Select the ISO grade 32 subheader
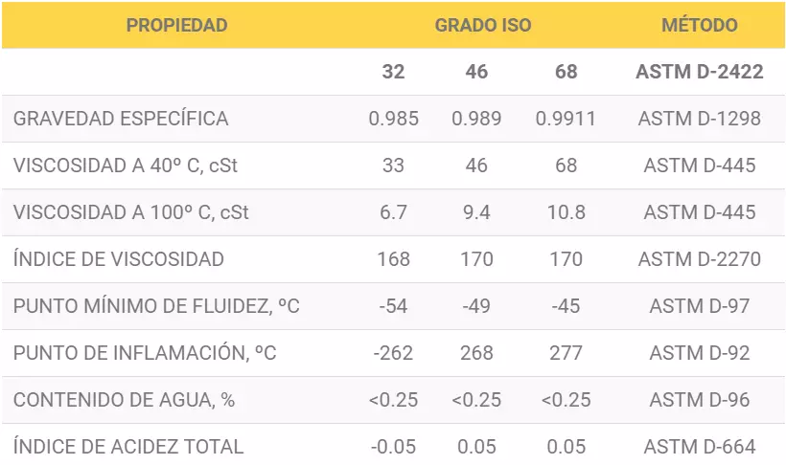786x465 pixels. [x=393, y=72]
